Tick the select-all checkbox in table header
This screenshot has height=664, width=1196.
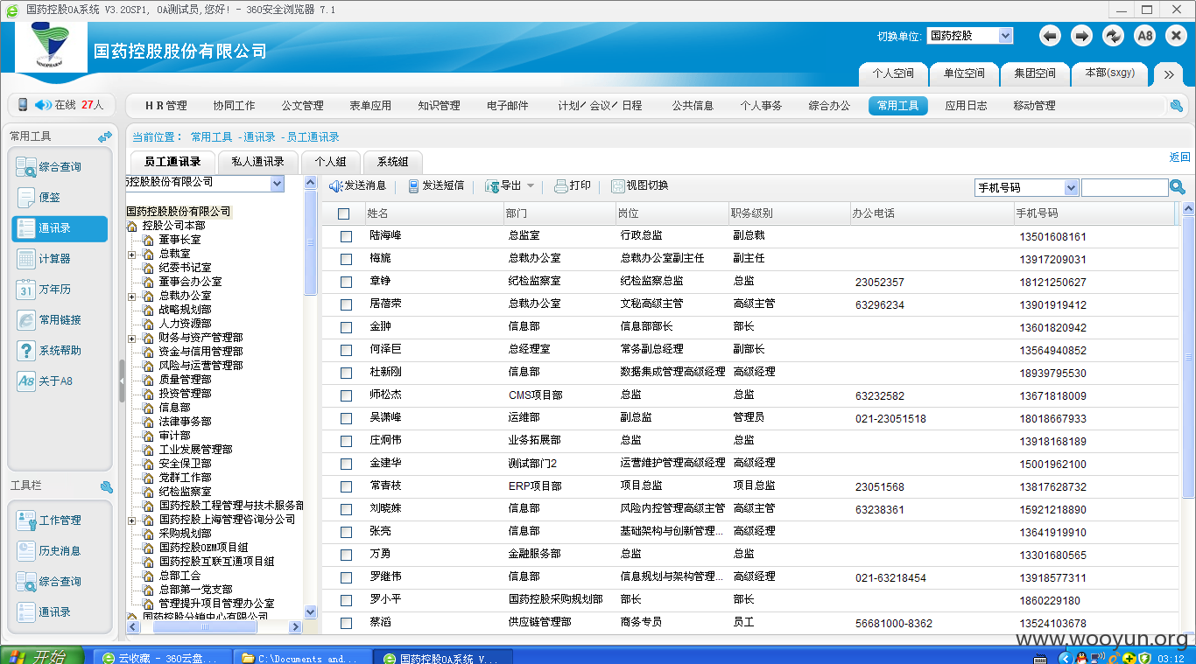pyautogui.click(x=344, y=213)
